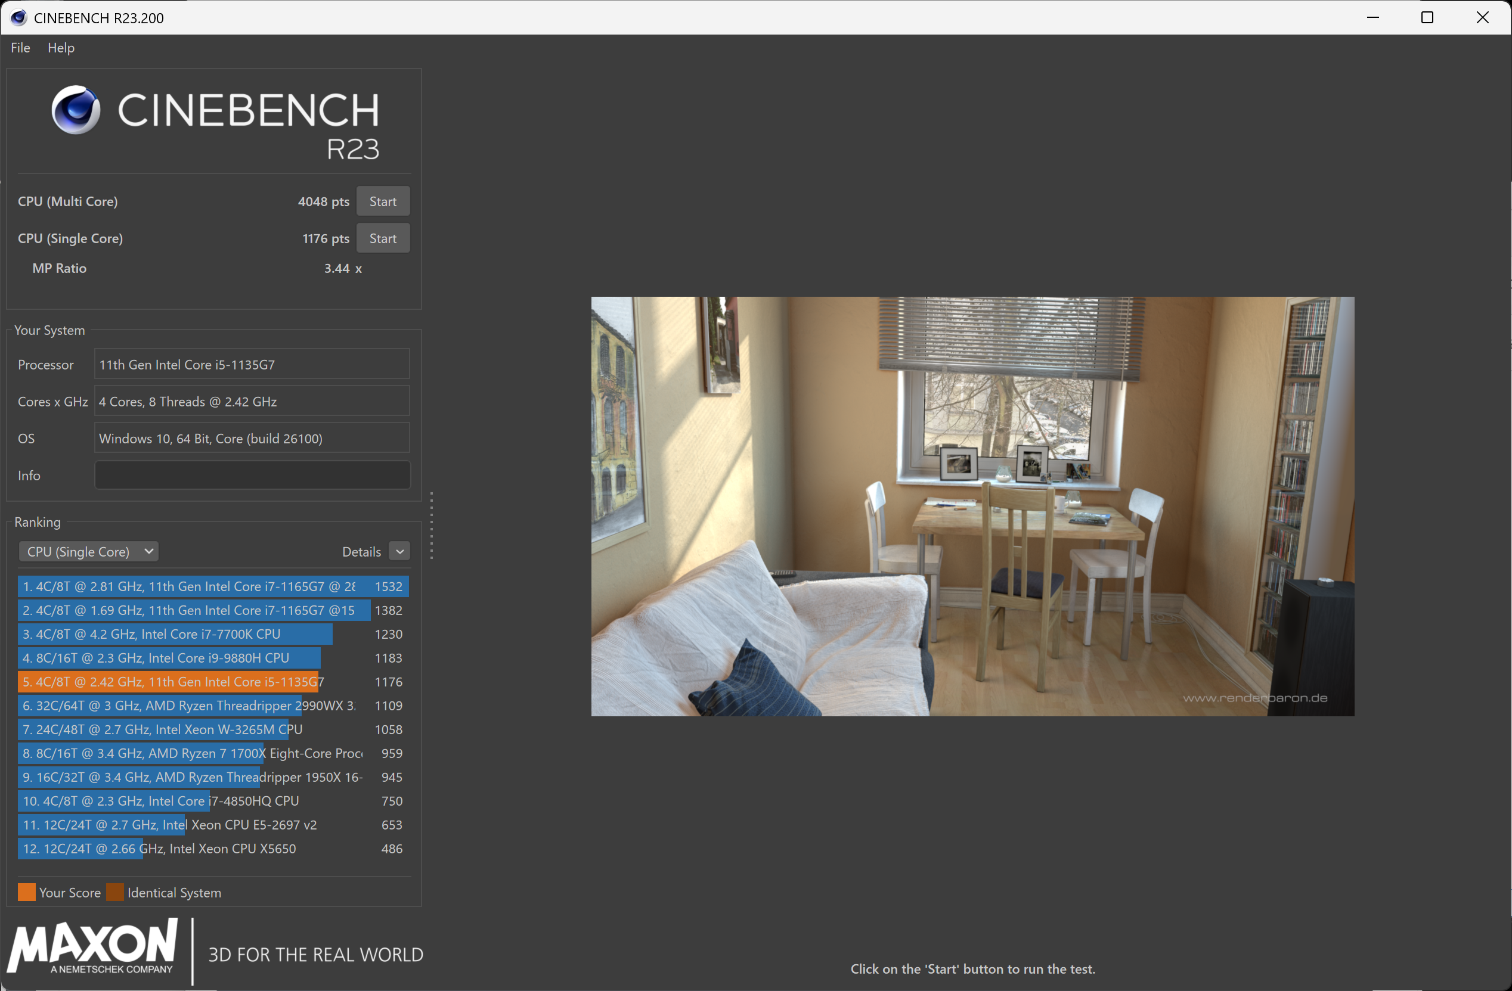Click the Info input field
1512x991 pixels.
252,475
